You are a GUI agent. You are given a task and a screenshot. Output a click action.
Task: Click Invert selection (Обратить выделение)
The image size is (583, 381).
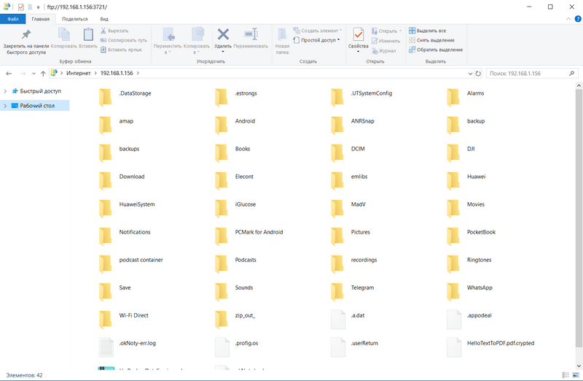pyautogui.click(x=436, y=50)
